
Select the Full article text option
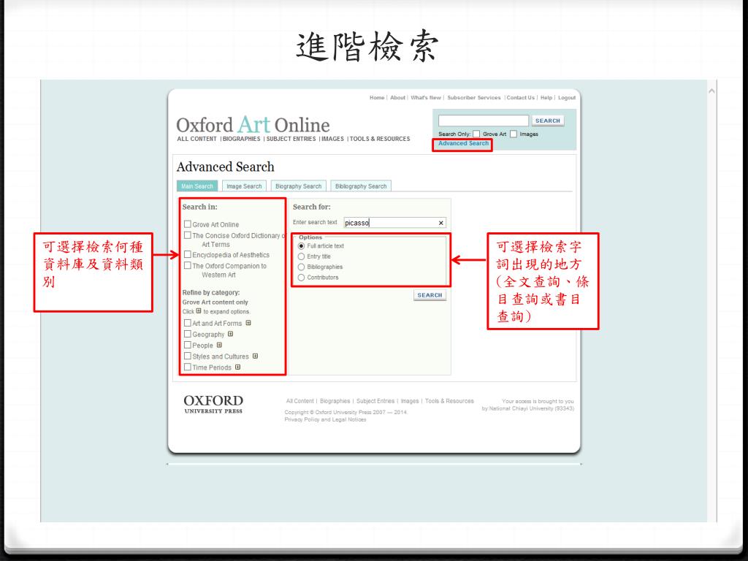coord(301,246)
